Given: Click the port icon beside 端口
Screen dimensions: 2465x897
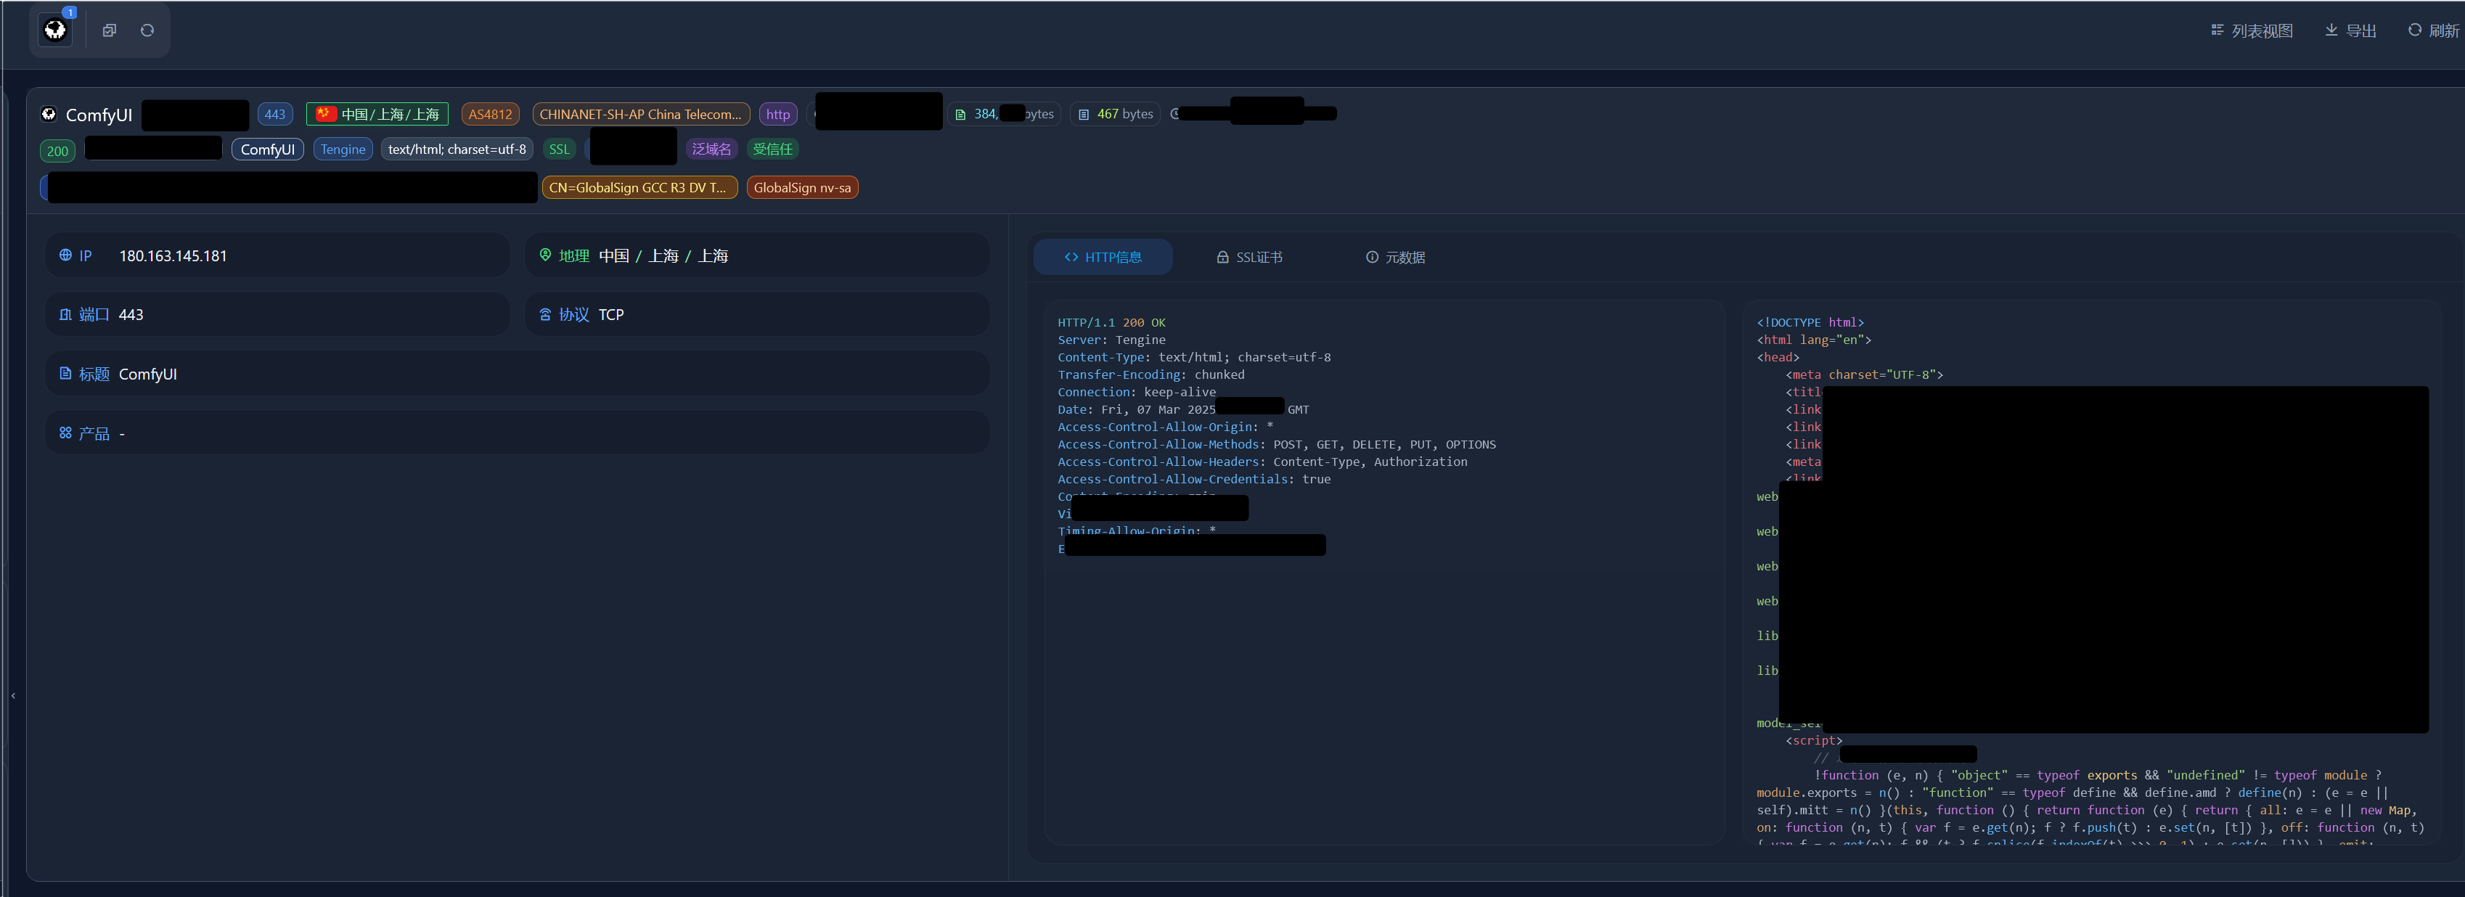Looking at the screenshot, I should pos(65,315).
